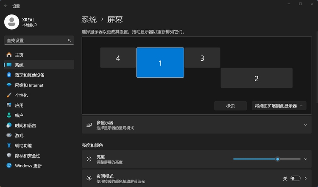Open Bluetooth and other devices settings
The width and height of the screenshot is (318, 187).
pos(29,75)
